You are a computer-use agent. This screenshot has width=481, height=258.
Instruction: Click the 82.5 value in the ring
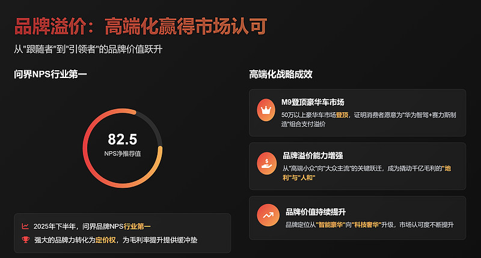click(123, 139)
